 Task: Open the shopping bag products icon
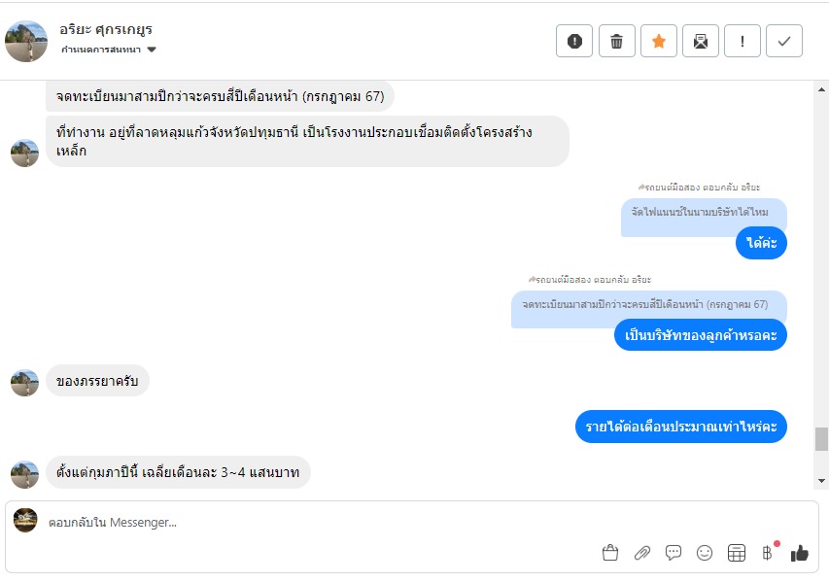coord(610,553)
